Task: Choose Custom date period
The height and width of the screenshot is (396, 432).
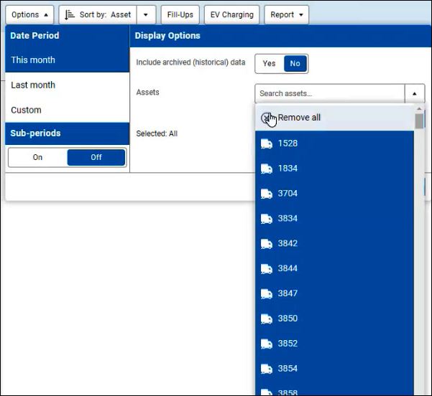Action: [x=26, y=110]
